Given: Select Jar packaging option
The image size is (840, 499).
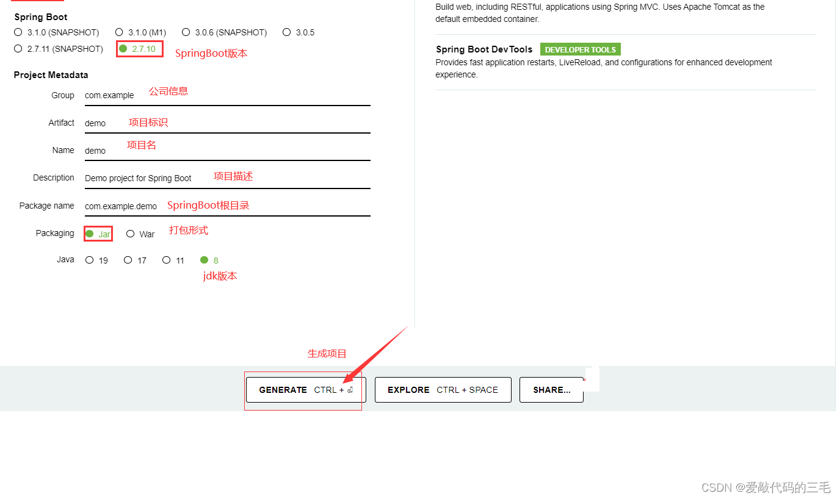Looking at the screenshot, I should [98, 234].
